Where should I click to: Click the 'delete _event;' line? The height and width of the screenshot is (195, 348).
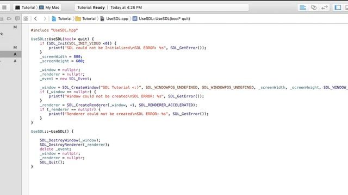[55, 149]
